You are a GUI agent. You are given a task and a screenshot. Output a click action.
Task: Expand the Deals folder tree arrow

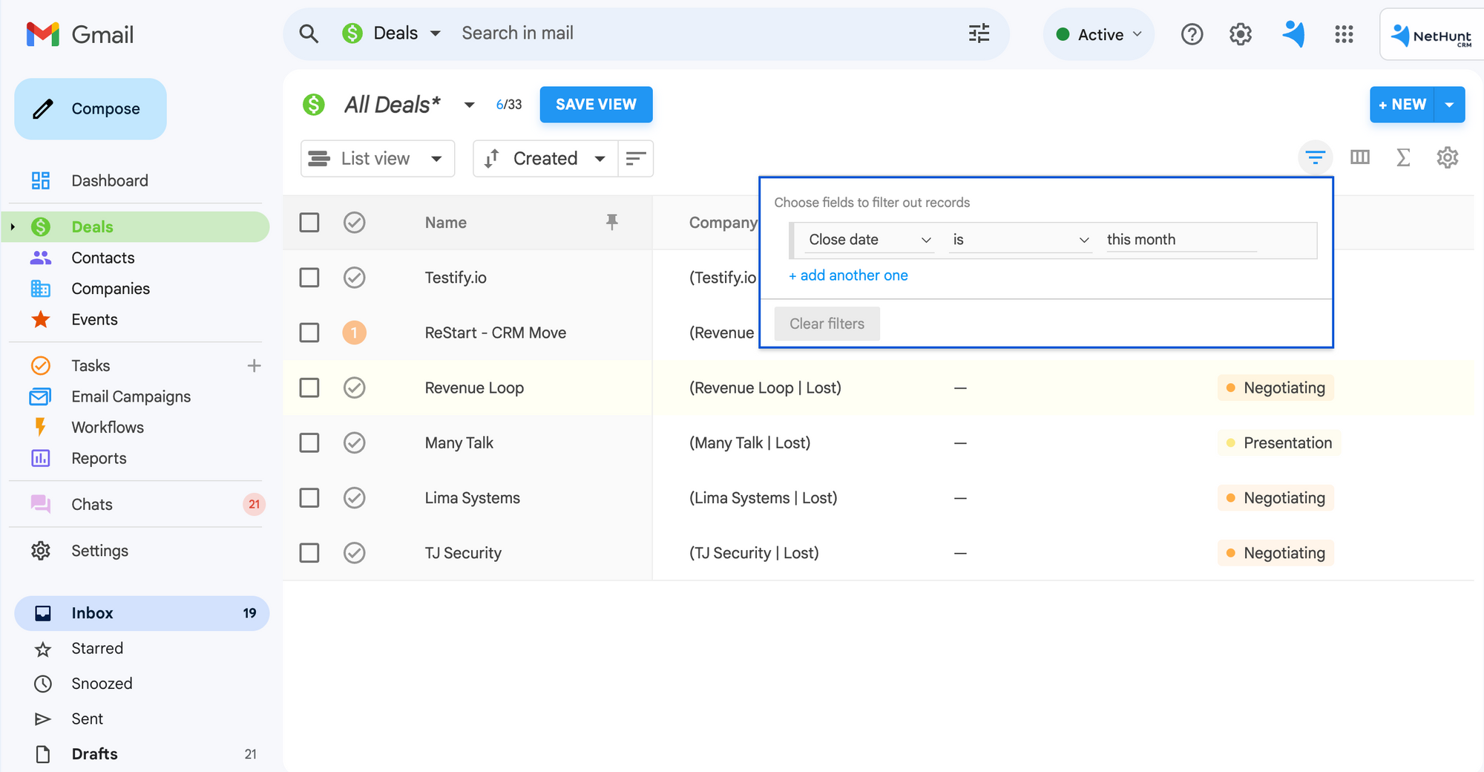pyautogui.click(x=13, y=227)
